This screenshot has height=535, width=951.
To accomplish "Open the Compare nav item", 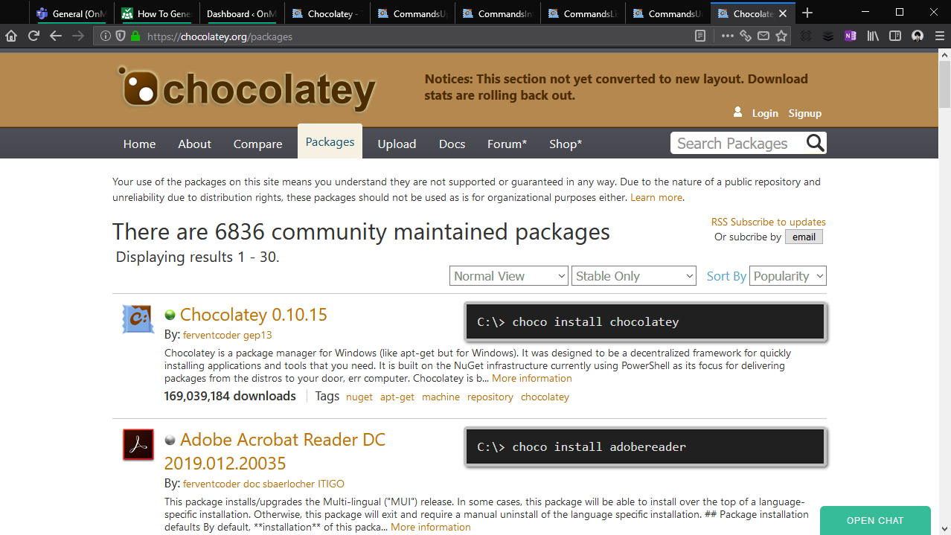I will pos(257,144).
